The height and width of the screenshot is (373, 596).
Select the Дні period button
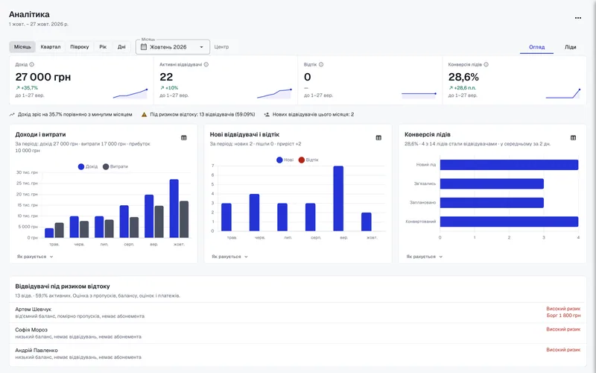pos(121,47)
